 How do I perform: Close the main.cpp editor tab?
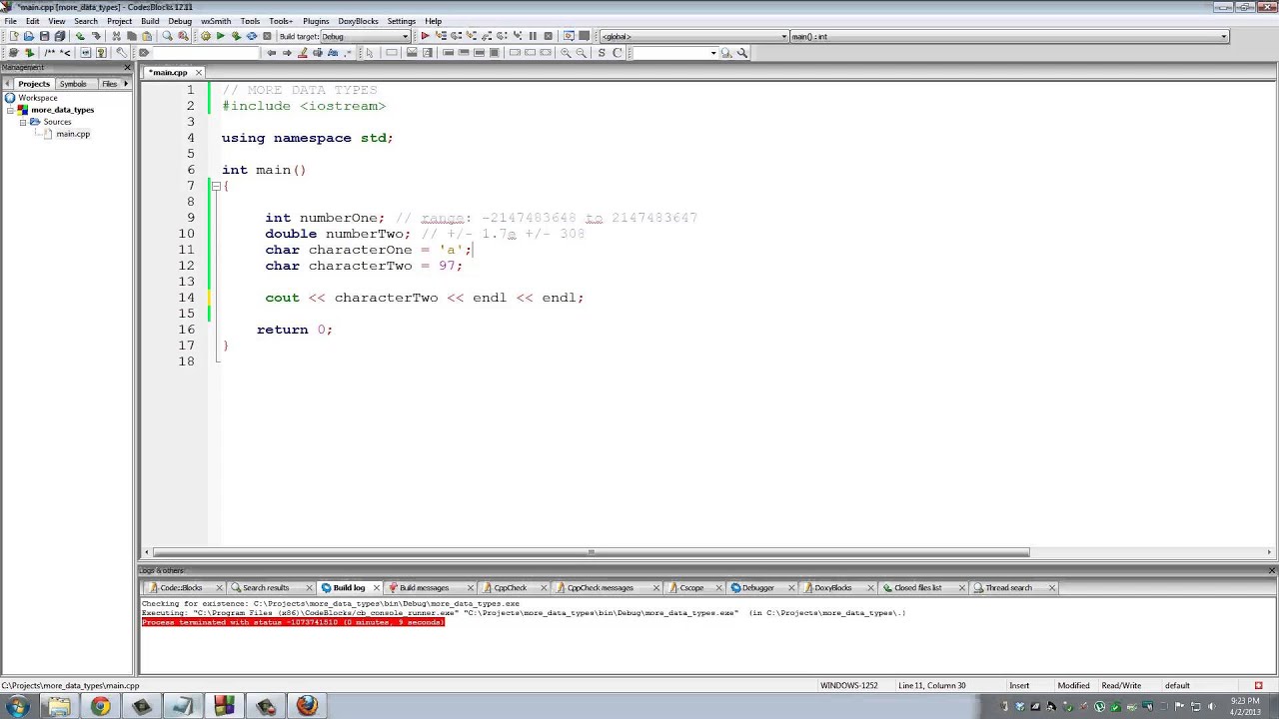[x=198, y=72]
